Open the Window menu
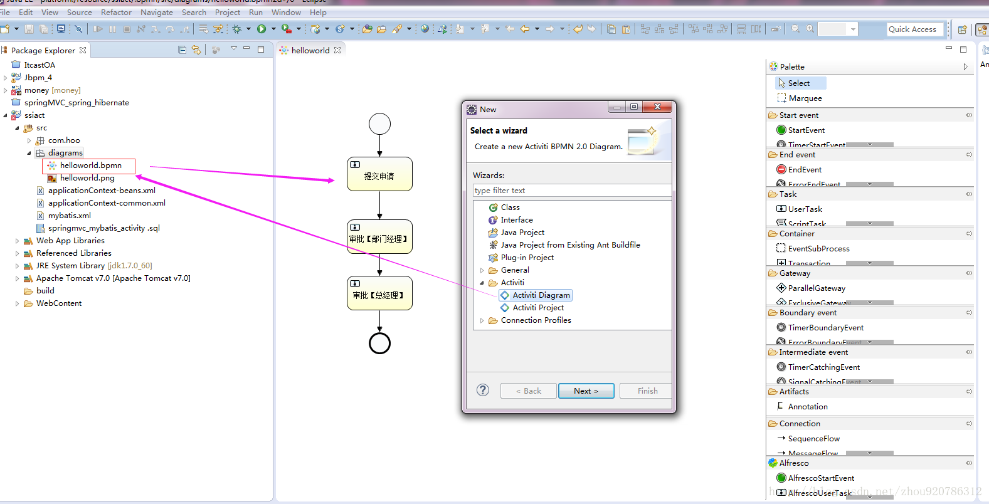This screenshot has height=504, width=989. tap(287, 12)
